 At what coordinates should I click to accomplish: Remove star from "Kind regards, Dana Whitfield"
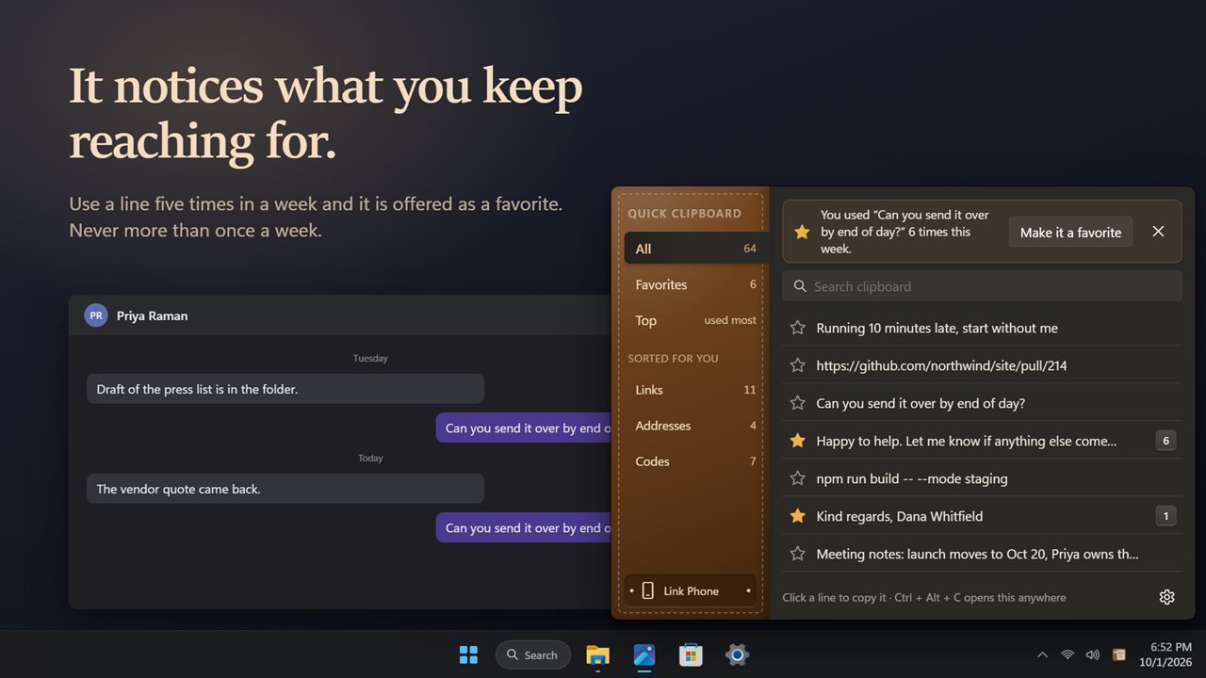(798, 516)
